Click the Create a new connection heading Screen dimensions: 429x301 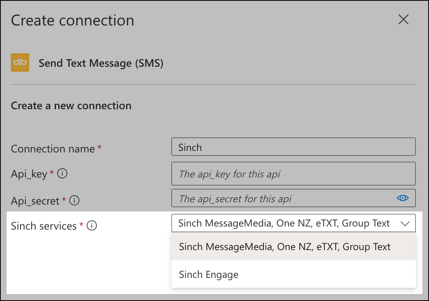(71, 106)
